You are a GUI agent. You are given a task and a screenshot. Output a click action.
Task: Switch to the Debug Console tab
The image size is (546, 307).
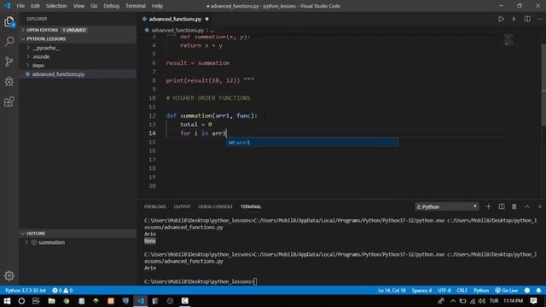215,206
